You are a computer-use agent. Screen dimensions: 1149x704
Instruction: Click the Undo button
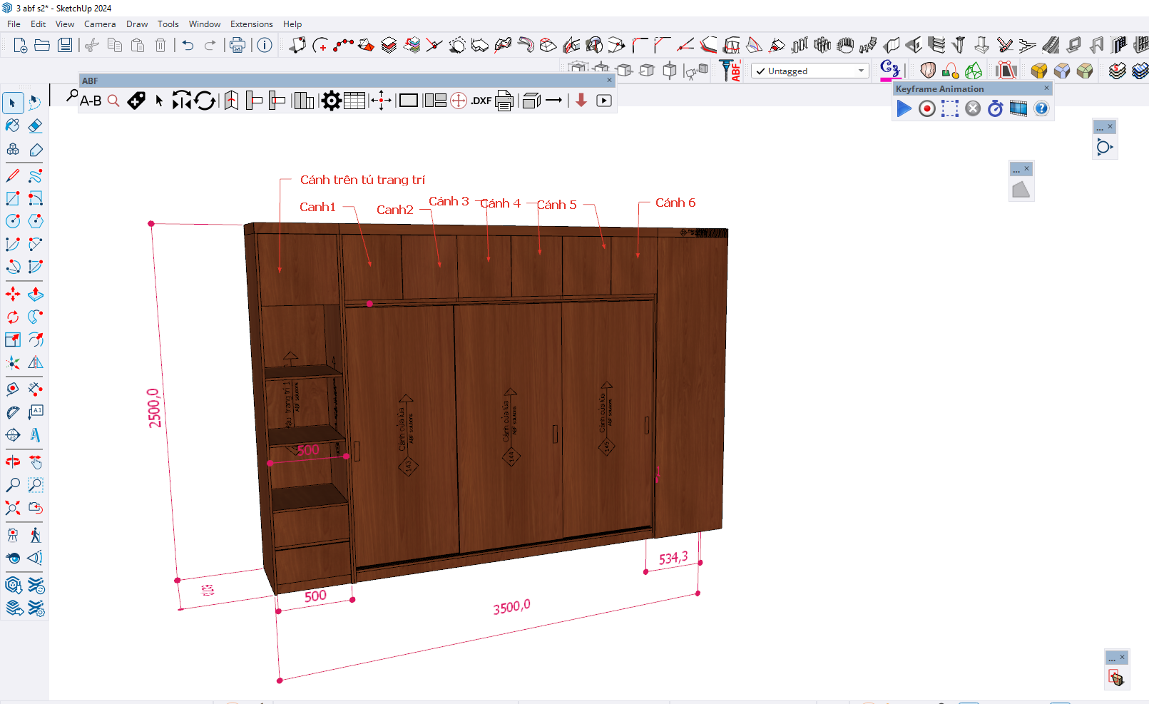[x=188, y=46]
